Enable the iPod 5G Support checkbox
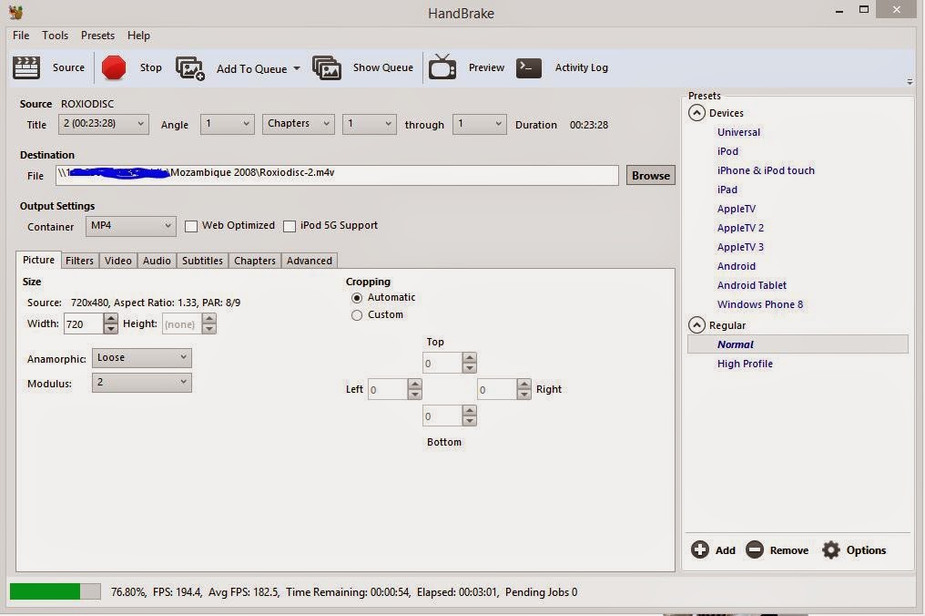Screen dimensions: 925x616 click(x=290, y=226)
